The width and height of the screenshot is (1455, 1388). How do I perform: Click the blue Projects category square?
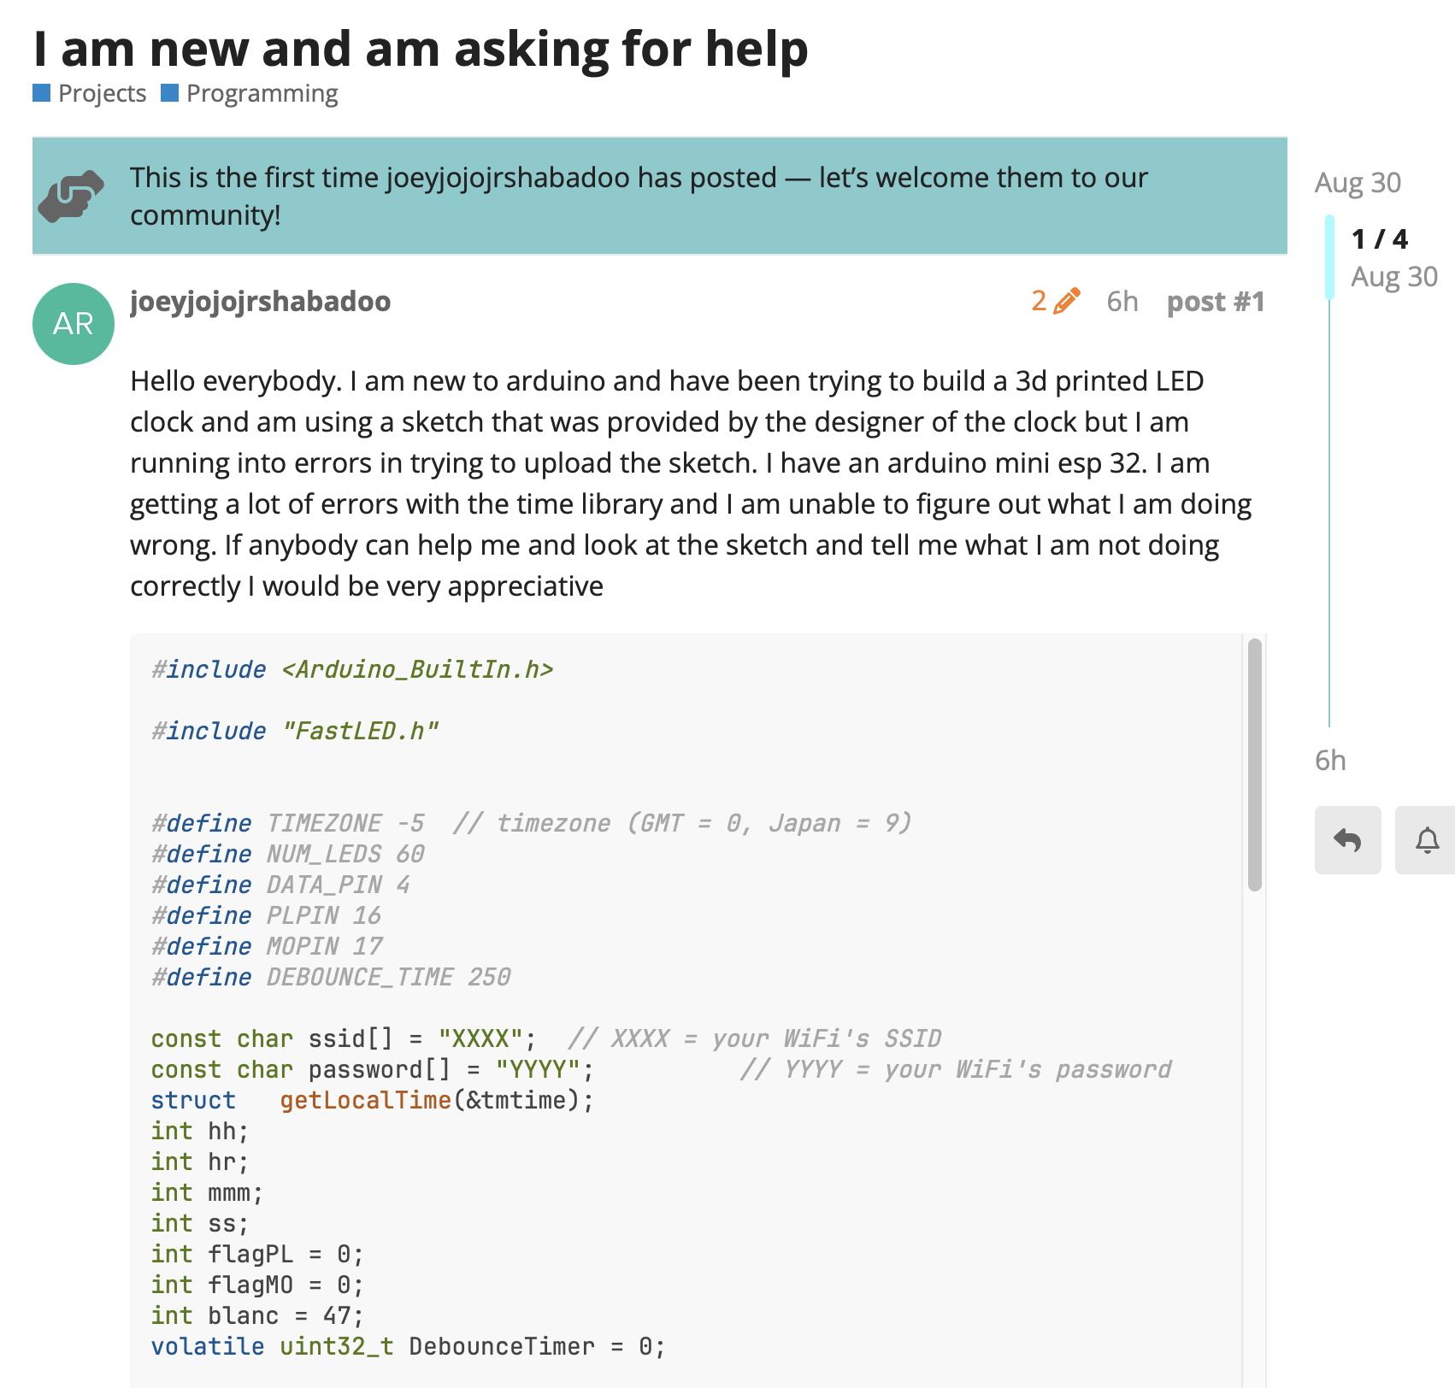[x=42, y=93]
